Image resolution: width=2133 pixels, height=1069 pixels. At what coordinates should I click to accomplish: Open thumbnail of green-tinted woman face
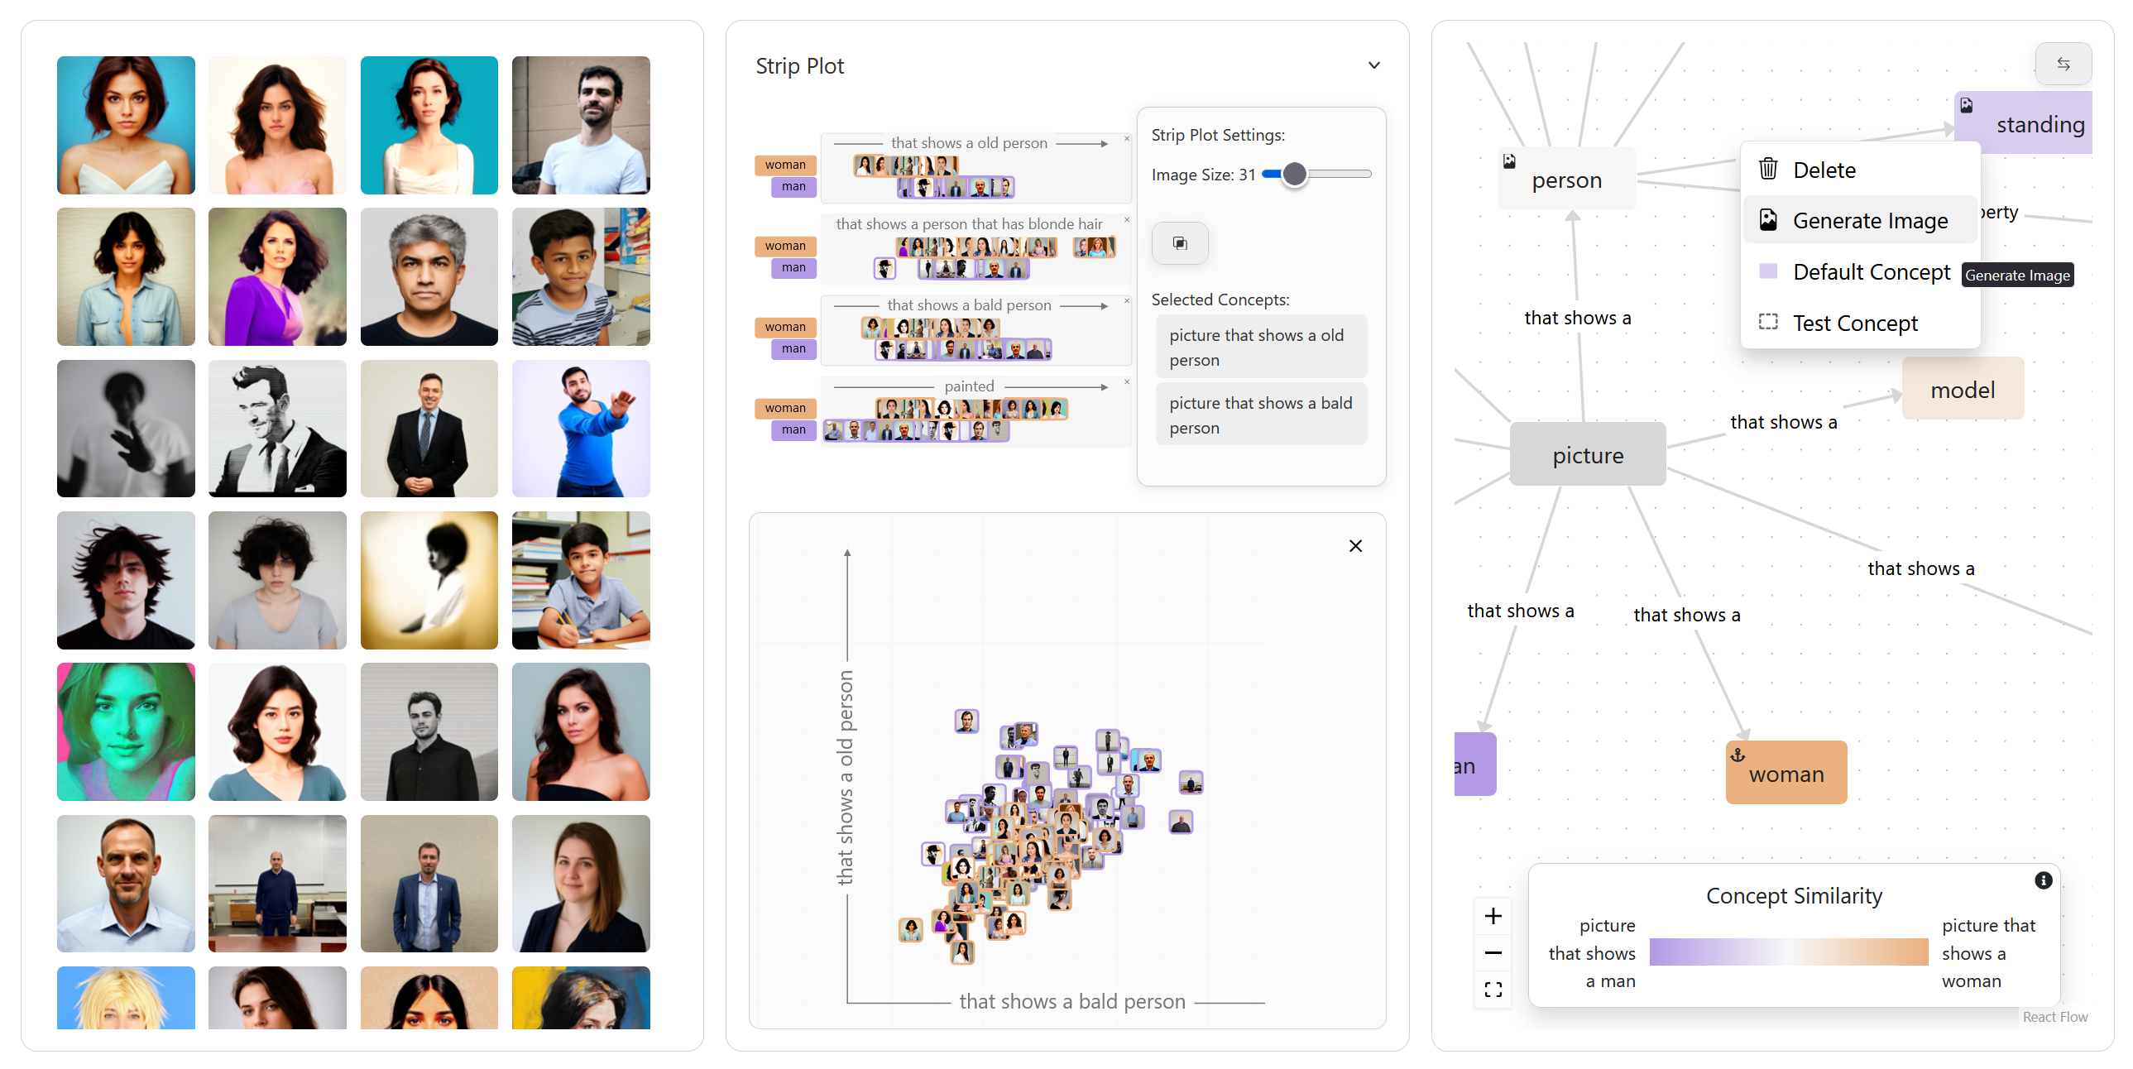pyautogui.click(x=126, y=731)
